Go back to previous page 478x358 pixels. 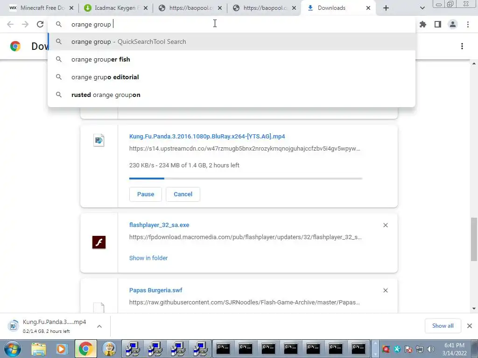tap(10, 24)
